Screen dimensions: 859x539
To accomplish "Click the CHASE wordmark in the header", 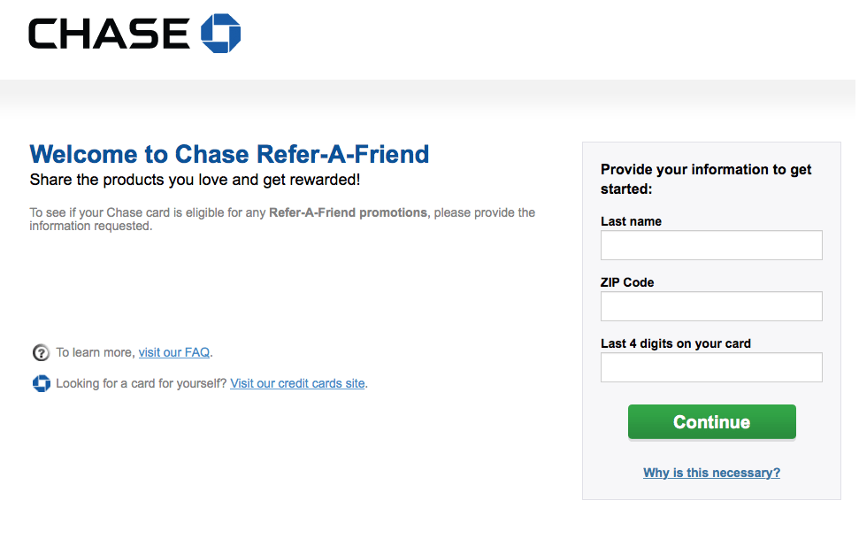I will point(109,34).
